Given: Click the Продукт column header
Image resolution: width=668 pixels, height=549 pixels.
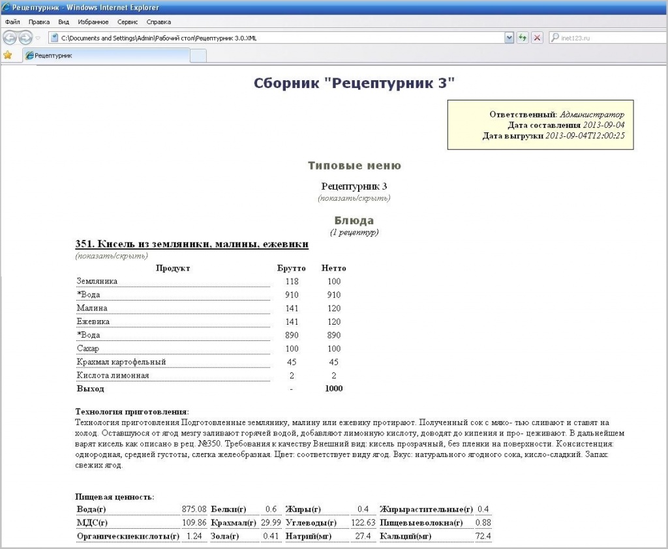Looking at the screenshot, I should coord(173,269).
